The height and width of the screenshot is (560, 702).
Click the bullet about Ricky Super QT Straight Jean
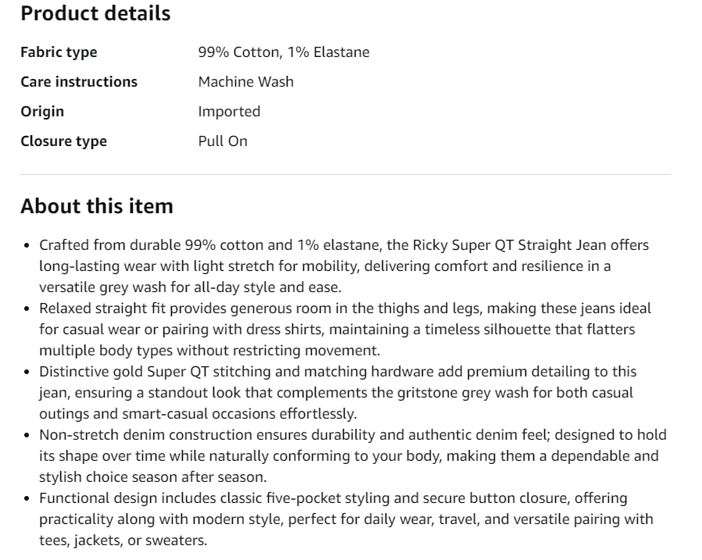pos(344,266)
